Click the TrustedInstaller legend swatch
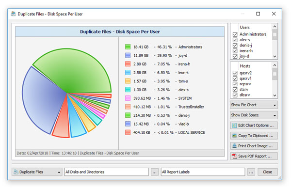The width and height of the screenshot is (291, 189). (128, 107)
